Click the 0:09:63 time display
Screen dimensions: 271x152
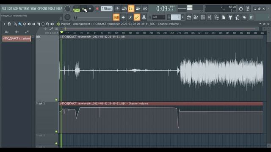coord(165,8)
